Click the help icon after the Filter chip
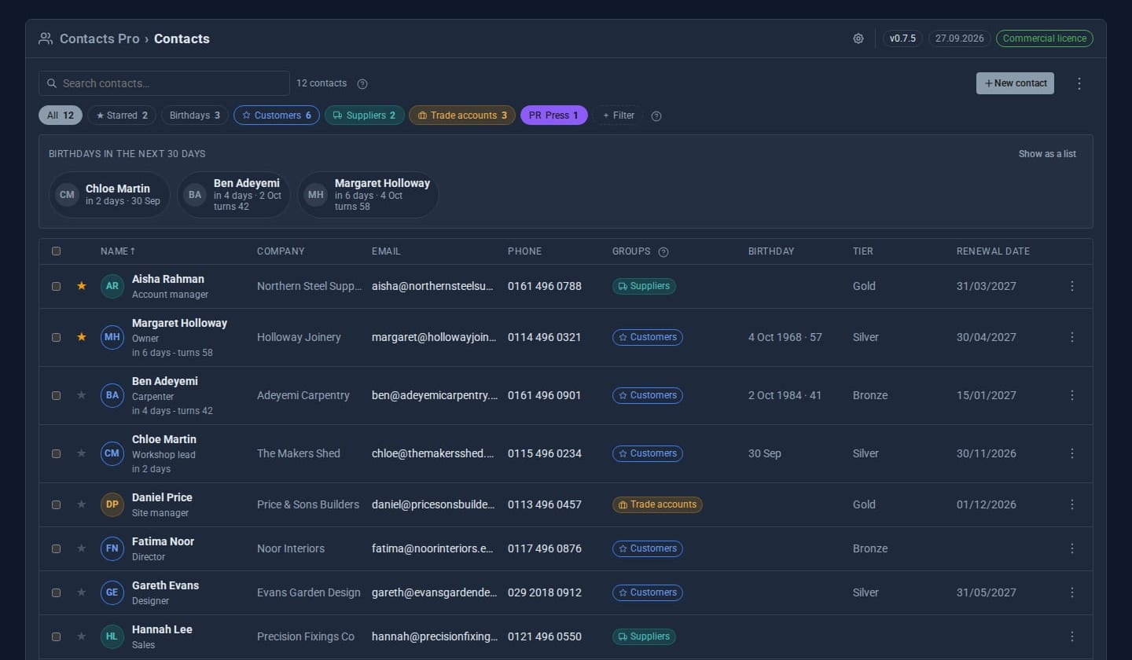 point(656,116)
